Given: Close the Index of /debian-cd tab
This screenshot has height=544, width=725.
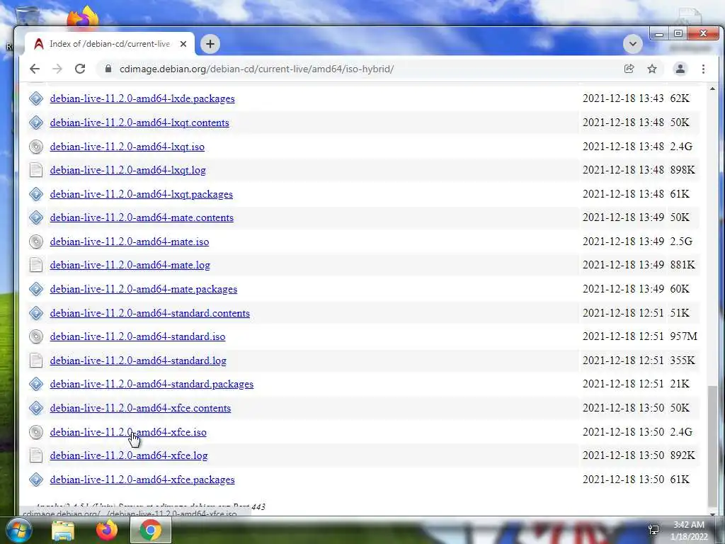Looking at the screenshot, I should (x=183, y=44).
